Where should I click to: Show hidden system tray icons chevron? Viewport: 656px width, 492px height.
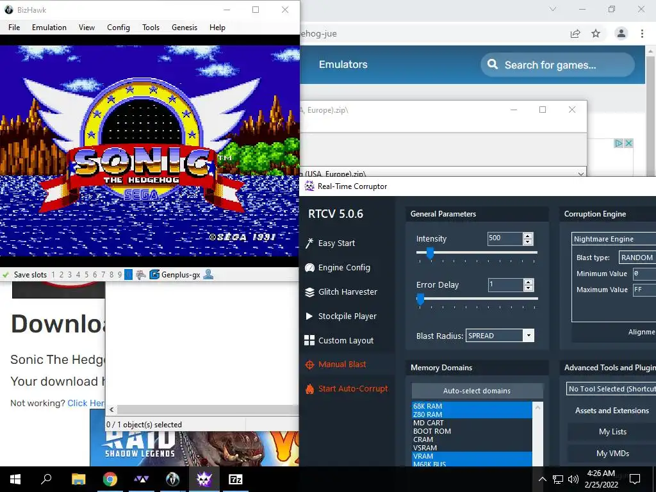tap(542, 479)
